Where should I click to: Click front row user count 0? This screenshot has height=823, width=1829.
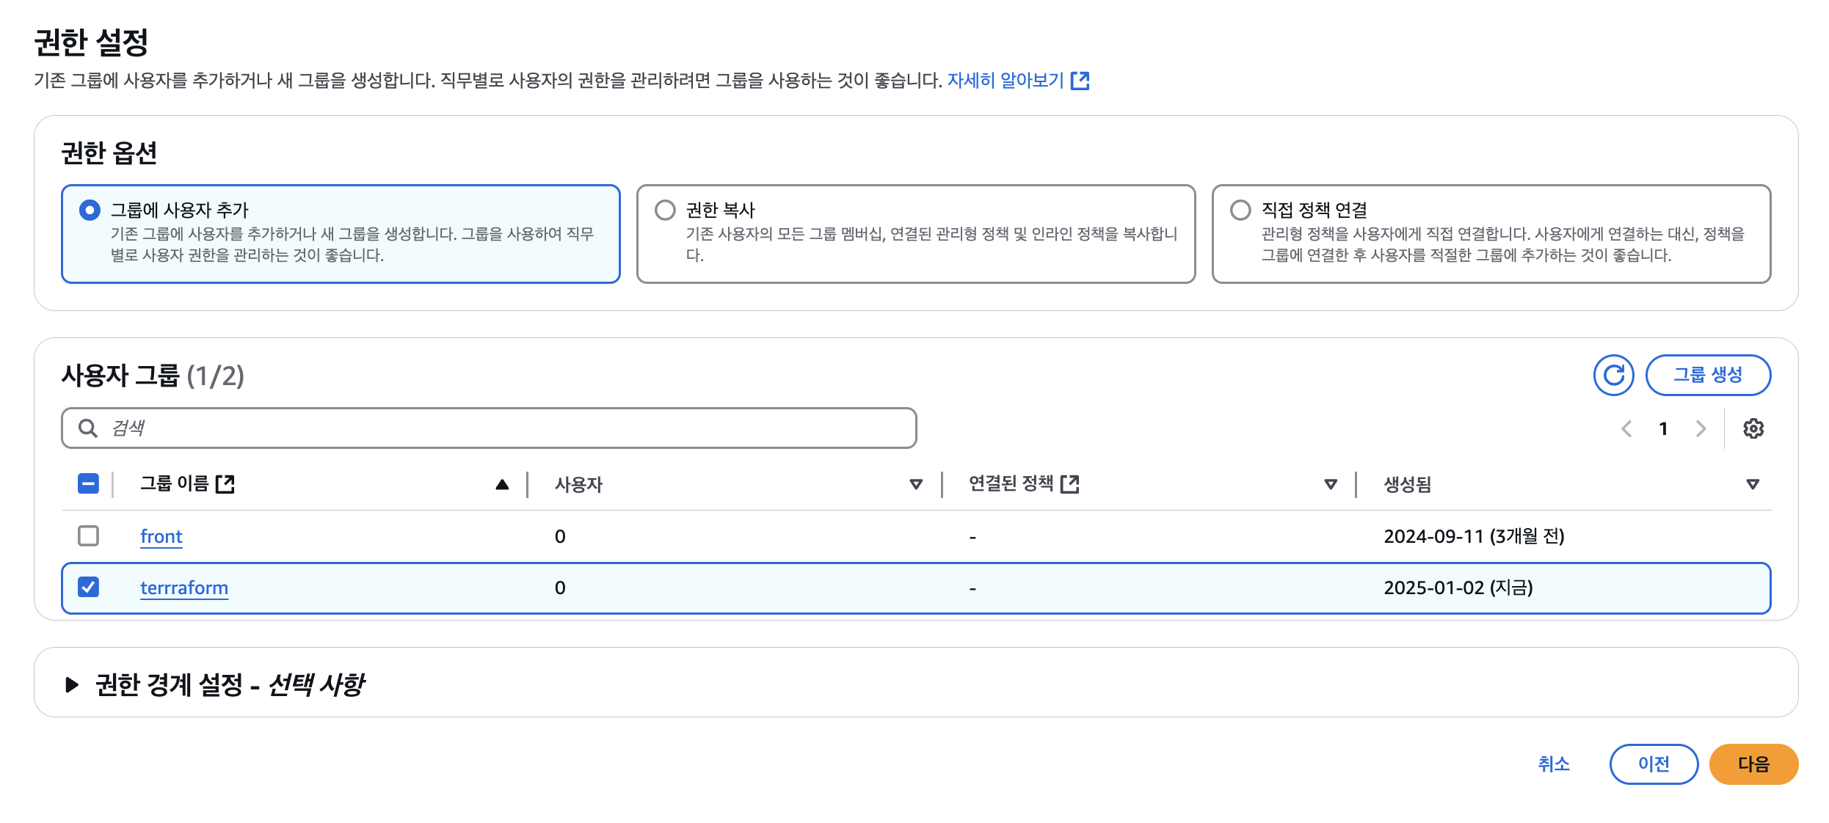point(560,536)
